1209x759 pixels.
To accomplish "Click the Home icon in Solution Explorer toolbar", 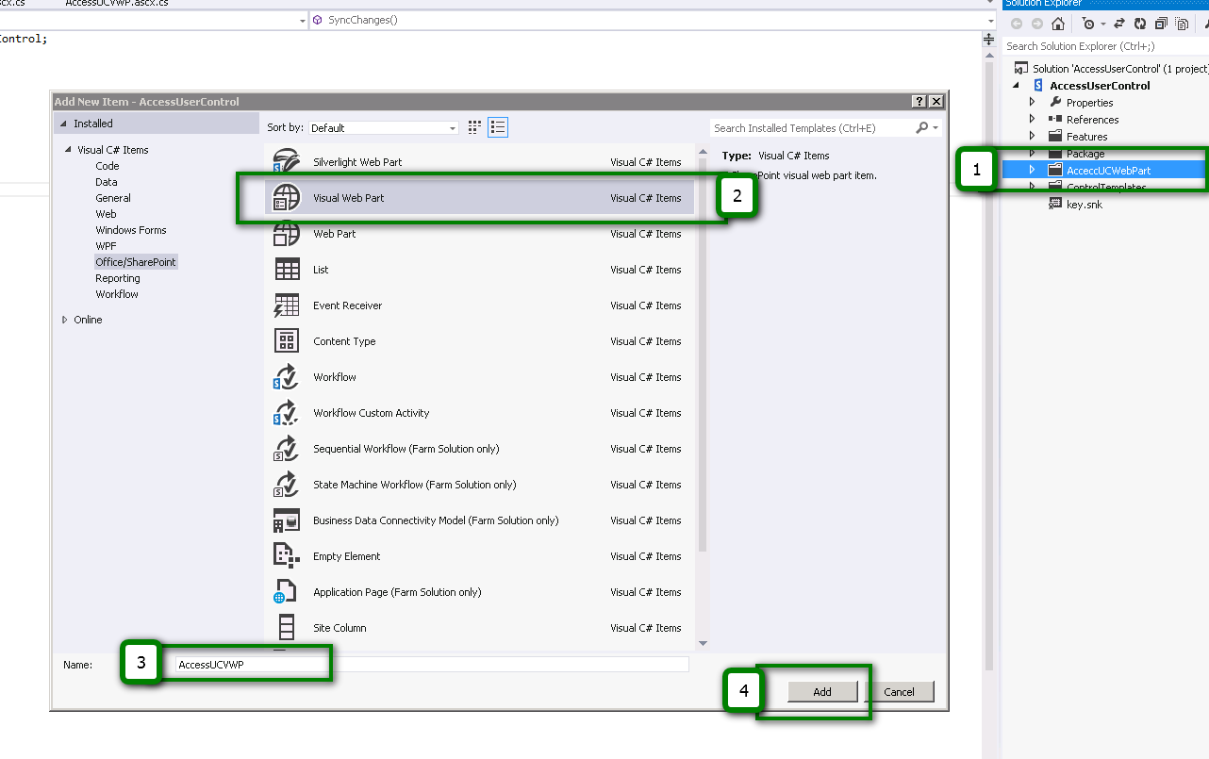I will click(1058, 25).
